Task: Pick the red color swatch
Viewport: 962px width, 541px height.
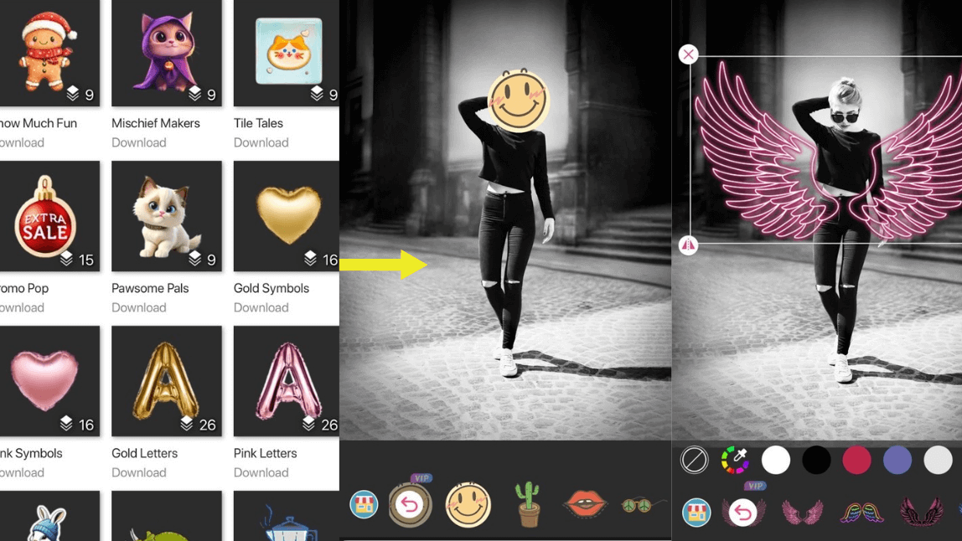Action: [x=856, y=460]
